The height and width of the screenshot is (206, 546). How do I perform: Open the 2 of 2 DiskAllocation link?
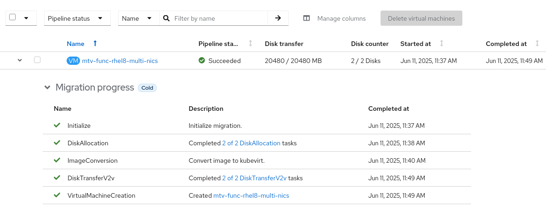(251, 143)
